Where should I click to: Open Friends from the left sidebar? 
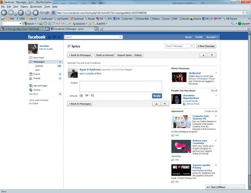(37, 78)
